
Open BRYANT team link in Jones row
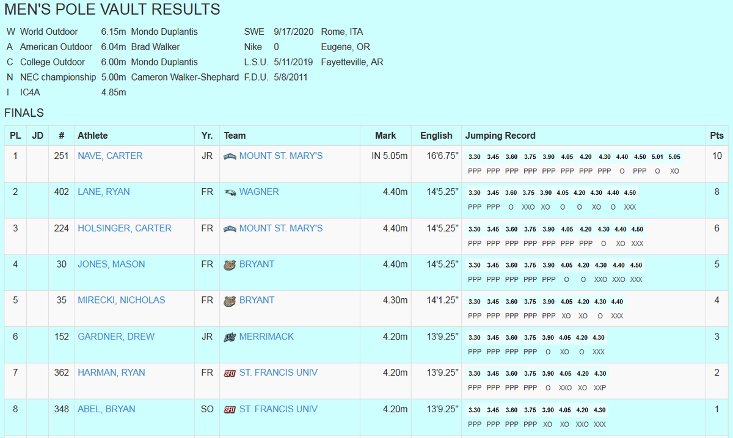(x=257, y=265)
